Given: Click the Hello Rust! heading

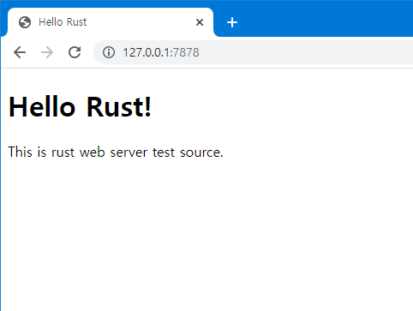Looking at the screenshot, I should (80, 107).
